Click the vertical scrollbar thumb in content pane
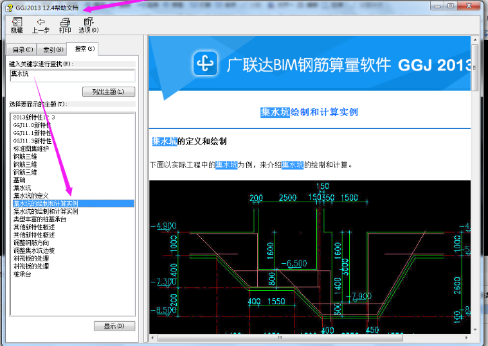Screen dimensions: 488x346 click(x=474, y=67)
